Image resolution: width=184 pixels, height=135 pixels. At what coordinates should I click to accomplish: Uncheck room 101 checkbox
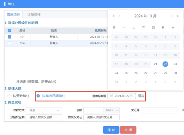9,37
